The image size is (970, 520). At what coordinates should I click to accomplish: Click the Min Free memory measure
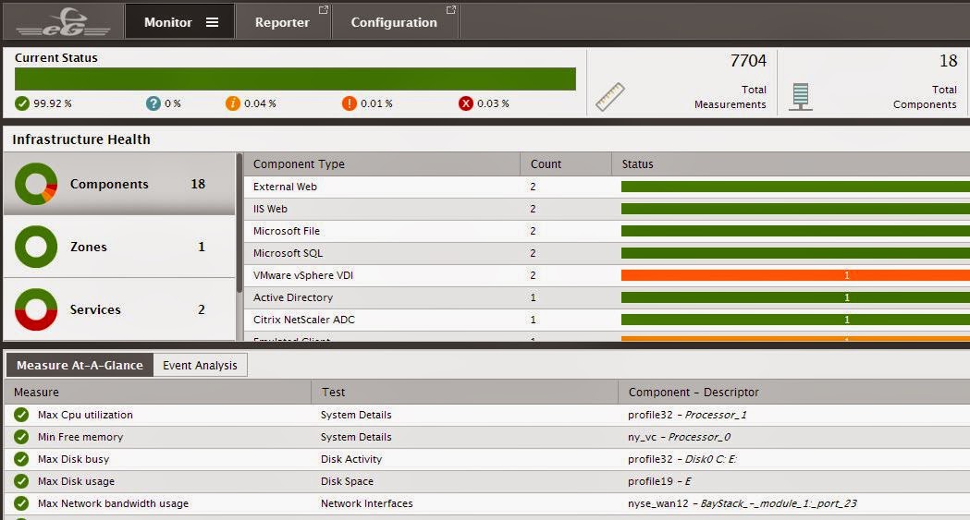(80, 437)
